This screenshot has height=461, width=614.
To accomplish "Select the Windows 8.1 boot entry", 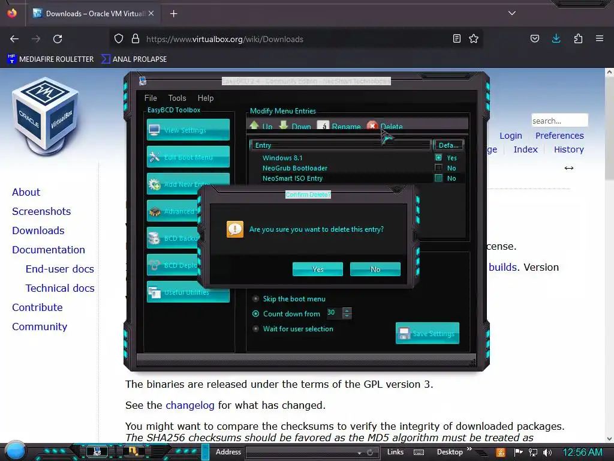I will 282,158.
